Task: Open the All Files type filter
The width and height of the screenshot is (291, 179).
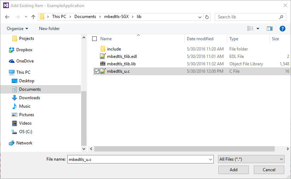Action: point(251,159)
